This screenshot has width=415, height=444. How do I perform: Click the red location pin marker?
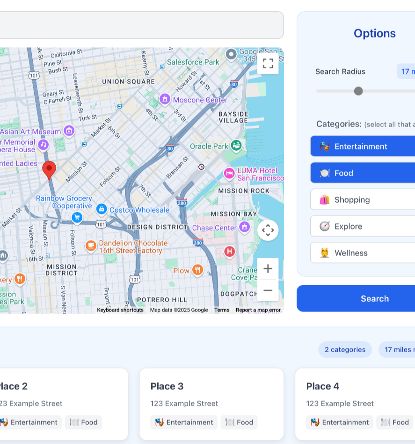pyautogui.click(x=49, y=170)
